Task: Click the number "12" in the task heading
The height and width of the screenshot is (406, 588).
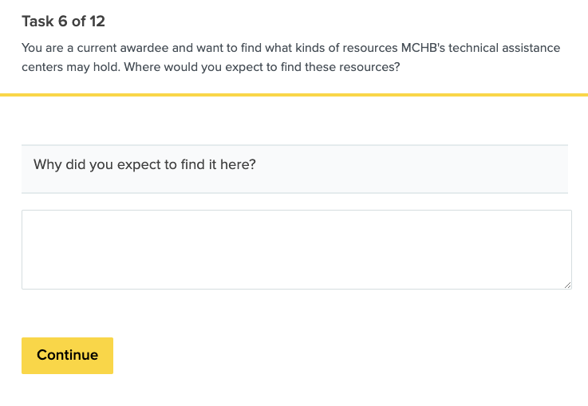Action: pyautogui.click(x=97, y=22)
